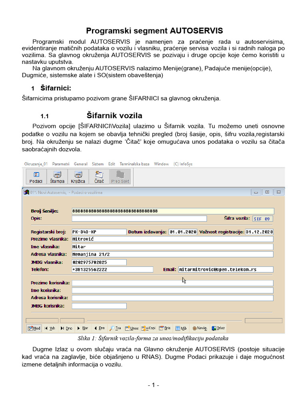307x409 pixels.
Task: Click the Tra search button
Action: pos(115,328)
